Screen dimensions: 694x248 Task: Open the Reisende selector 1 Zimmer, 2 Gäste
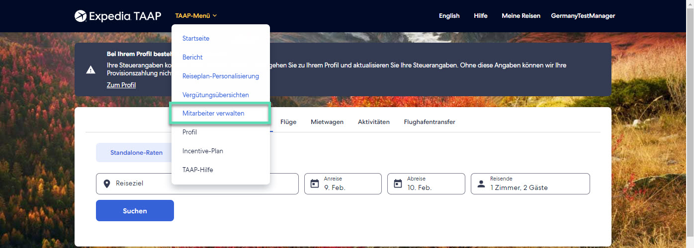(x=530, y=184)
